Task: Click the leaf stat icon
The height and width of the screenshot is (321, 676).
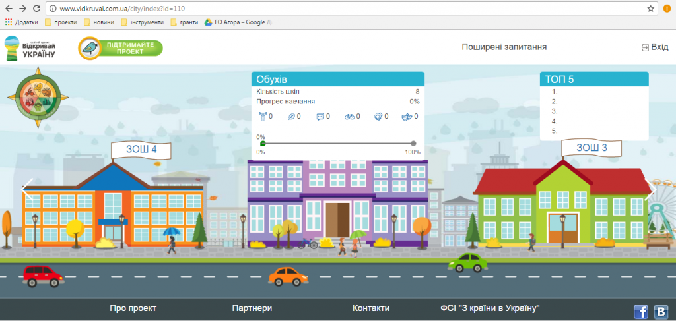Action: (291, 116)
